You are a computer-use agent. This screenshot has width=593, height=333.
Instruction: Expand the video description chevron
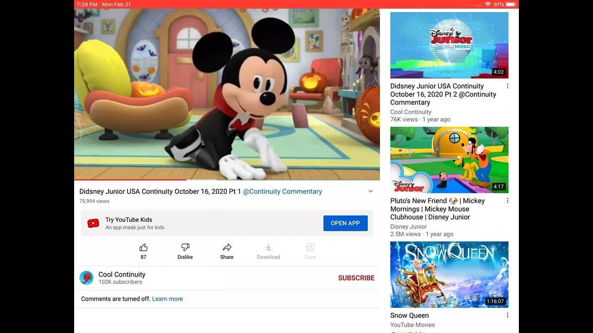(x=371, y=191)
